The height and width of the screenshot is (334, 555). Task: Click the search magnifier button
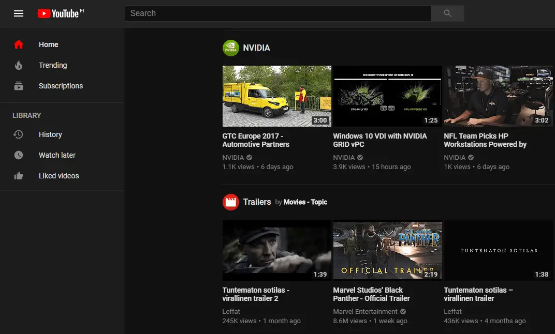point(447,13)
